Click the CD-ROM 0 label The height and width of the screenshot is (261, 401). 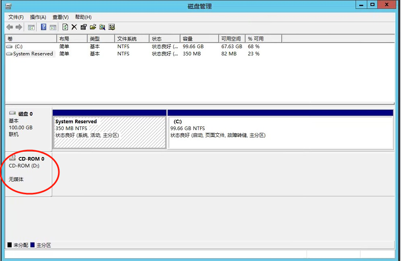pos(31,159)
